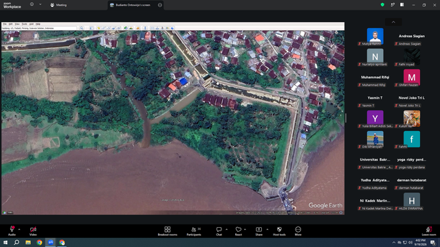Open the Zoom app in the taskbar
This screenshot has height=247, width=440.
(x=50, y=242)
